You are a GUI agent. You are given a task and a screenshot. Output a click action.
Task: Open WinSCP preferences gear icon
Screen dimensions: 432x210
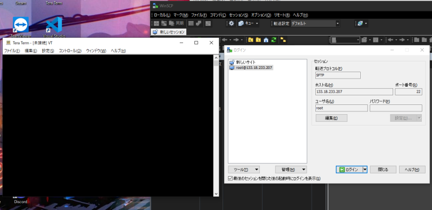[x=232, y=24]
